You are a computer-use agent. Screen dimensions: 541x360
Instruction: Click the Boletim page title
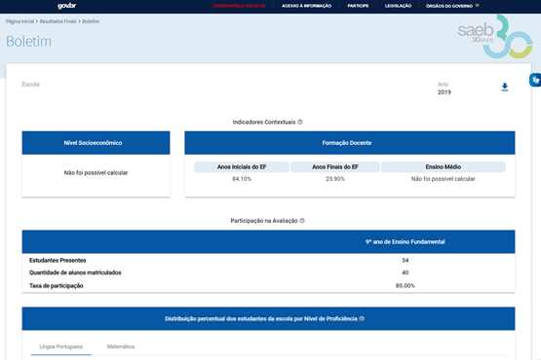click(28, 41)
